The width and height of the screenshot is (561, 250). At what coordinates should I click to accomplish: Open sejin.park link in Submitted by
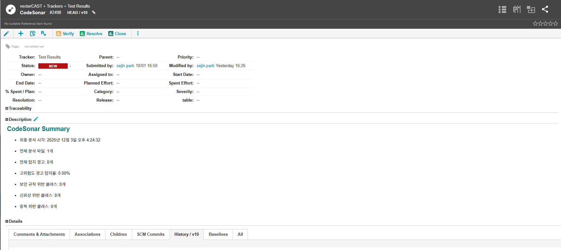[125, 66]
